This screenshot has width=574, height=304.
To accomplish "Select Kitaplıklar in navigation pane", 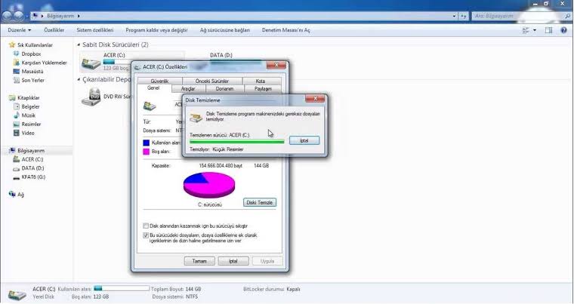I will click(x=24, y=97).
